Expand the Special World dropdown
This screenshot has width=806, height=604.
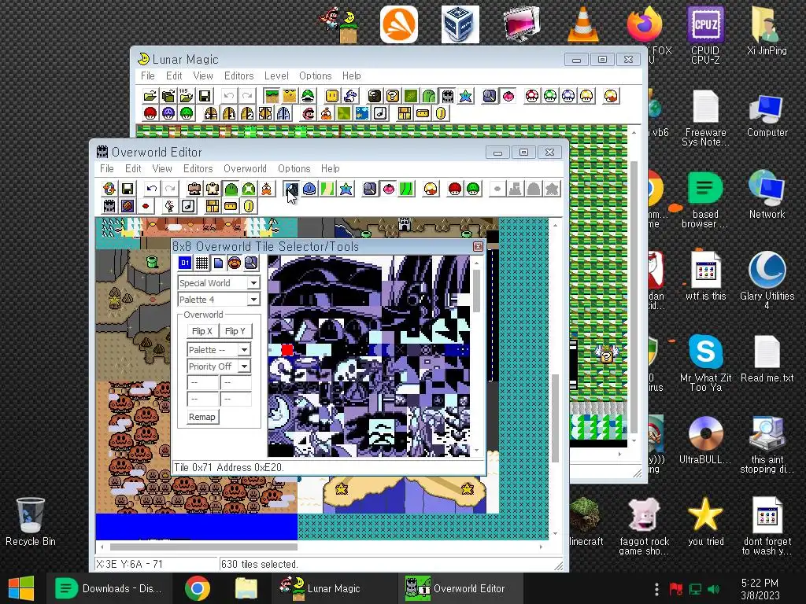pyautogui.click(x=253, y=283)
